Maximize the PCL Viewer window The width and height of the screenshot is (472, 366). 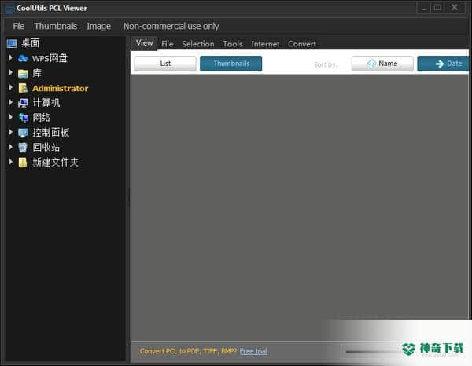[x=437, y=8]
